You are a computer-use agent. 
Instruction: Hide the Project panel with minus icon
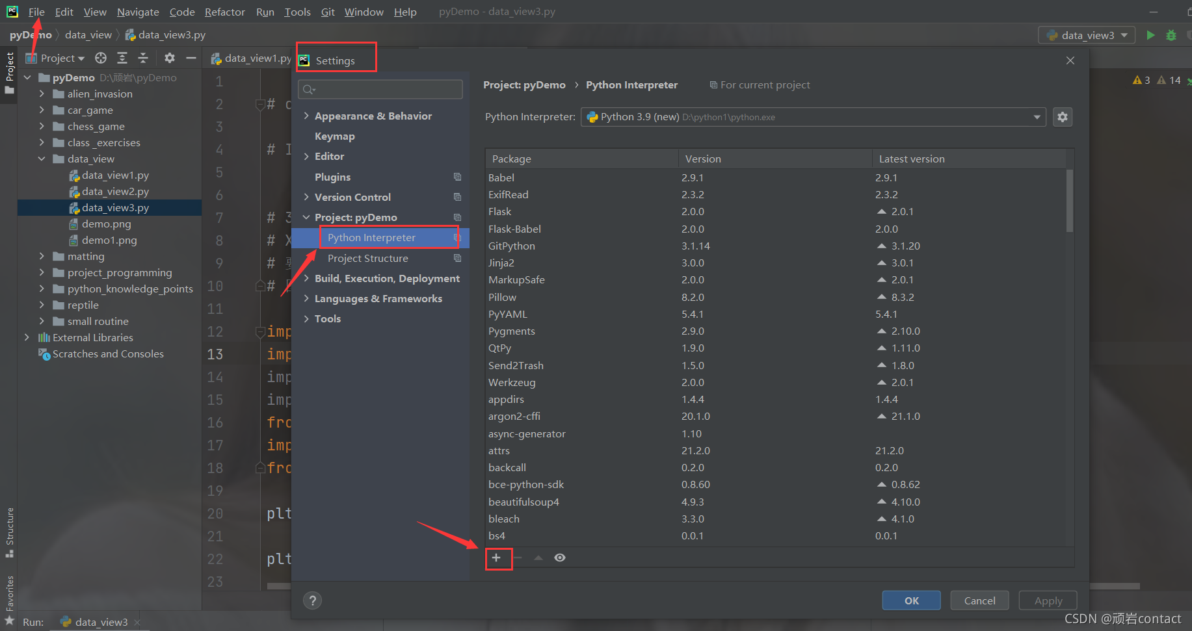pos(191,58)
